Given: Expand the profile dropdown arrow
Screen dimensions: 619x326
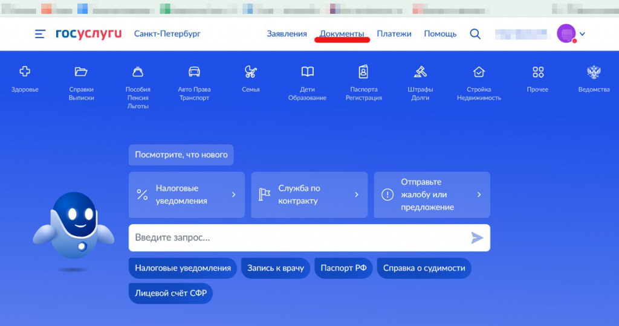Looking at the screenshot, I should [582, 34].
